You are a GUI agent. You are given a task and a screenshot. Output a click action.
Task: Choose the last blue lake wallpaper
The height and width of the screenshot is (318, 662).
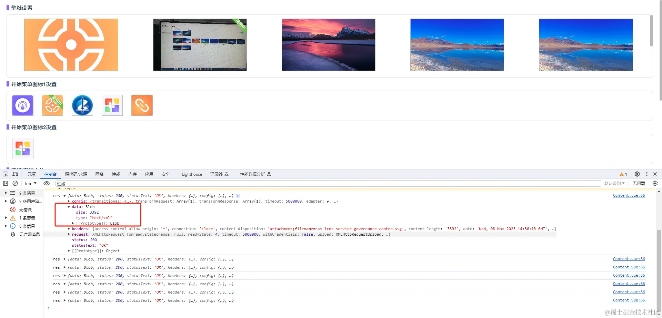pyautogui.click(x=586, y=45)
